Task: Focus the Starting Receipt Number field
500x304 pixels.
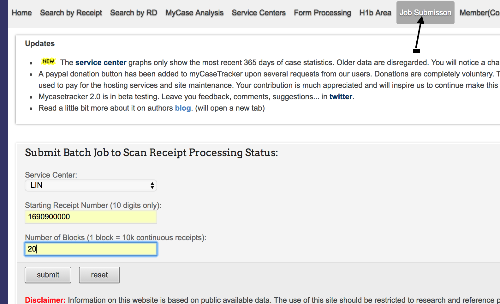Action: click(x=91, y=217)
